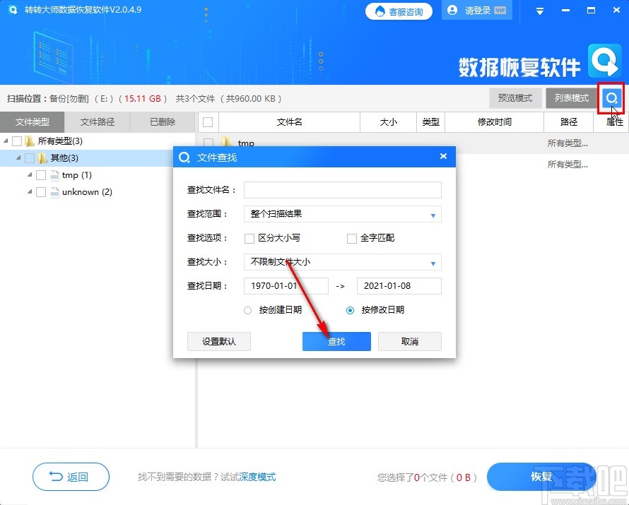This screenshot has width=629, height=505.
Task: Switch to the 已删除 tab
Action: click(x=162, y=121)
